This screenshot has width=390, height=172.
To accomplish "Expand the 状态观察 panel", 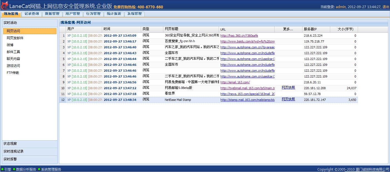I will coord(29,144).
